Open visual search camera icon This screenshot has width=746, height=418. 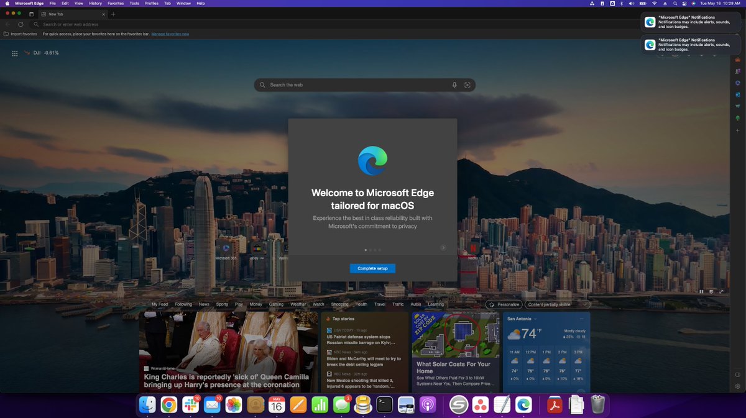tap(467, 85)
